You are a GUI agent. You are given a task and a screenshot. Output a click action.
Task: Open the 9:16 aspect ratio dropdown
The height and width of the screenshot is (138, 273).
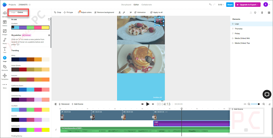click(x=221, y=5)
